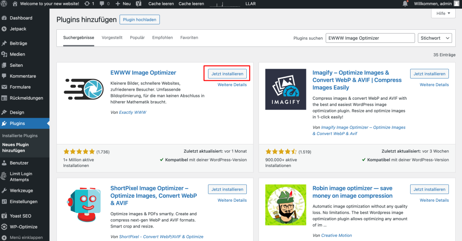The image size is (462, 241).
Task: Click the Werkzeuge wrench icon
Action: (x=4, y=190)
